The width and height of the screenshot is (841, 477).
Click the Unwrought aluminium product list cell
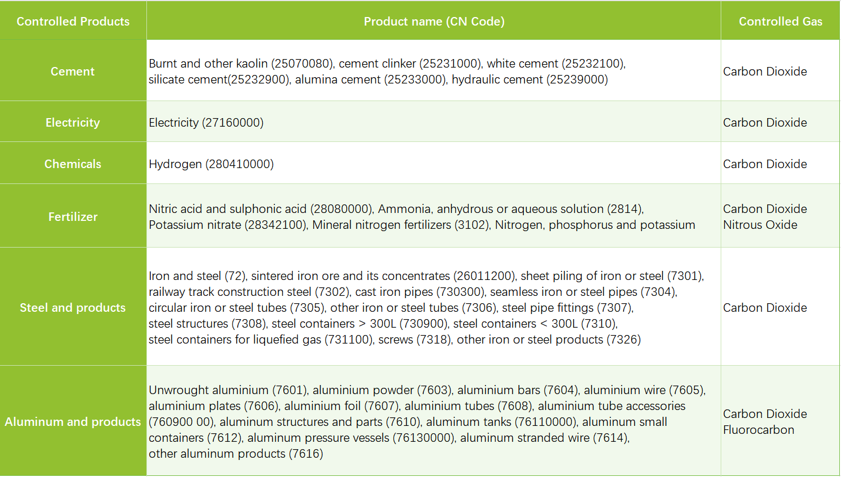coord(426,422)
